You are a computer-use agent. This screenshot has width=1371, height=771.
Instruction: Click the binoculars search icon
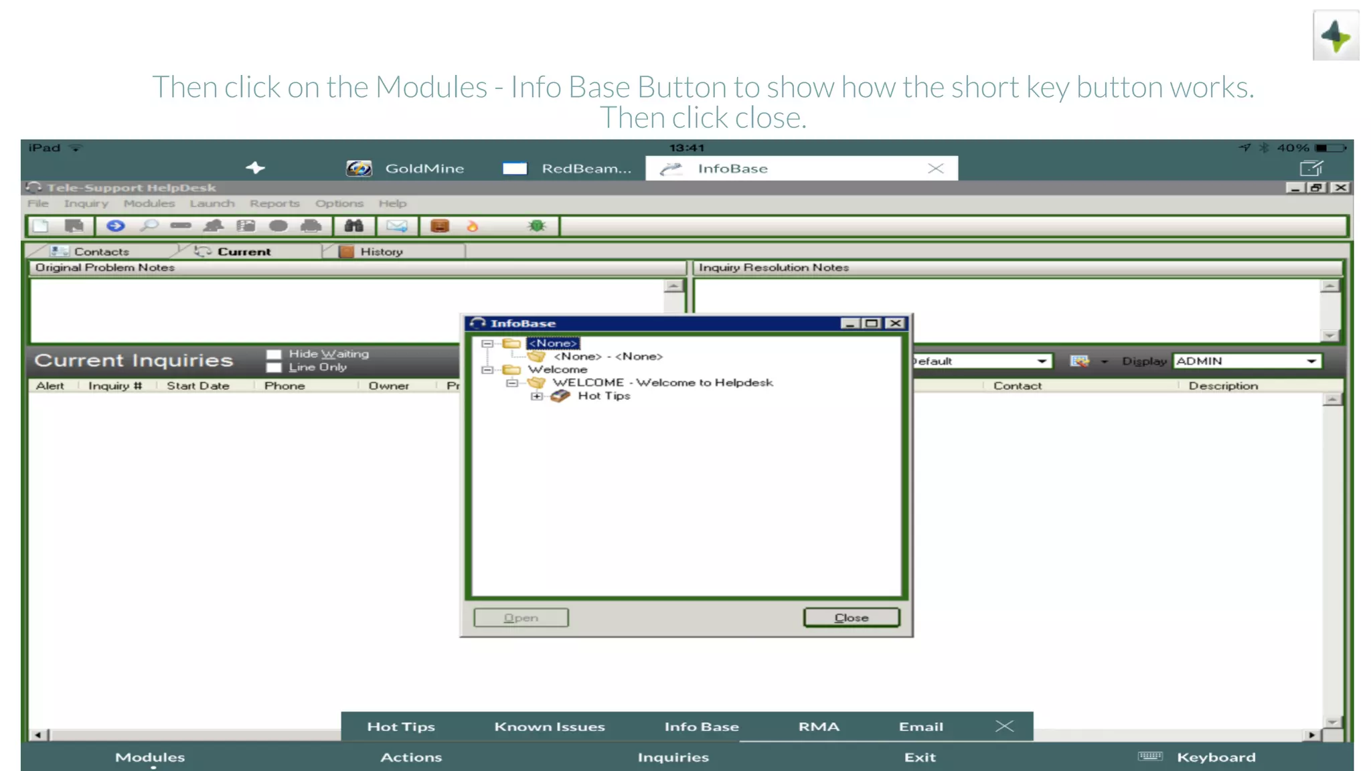coord(354,226)
